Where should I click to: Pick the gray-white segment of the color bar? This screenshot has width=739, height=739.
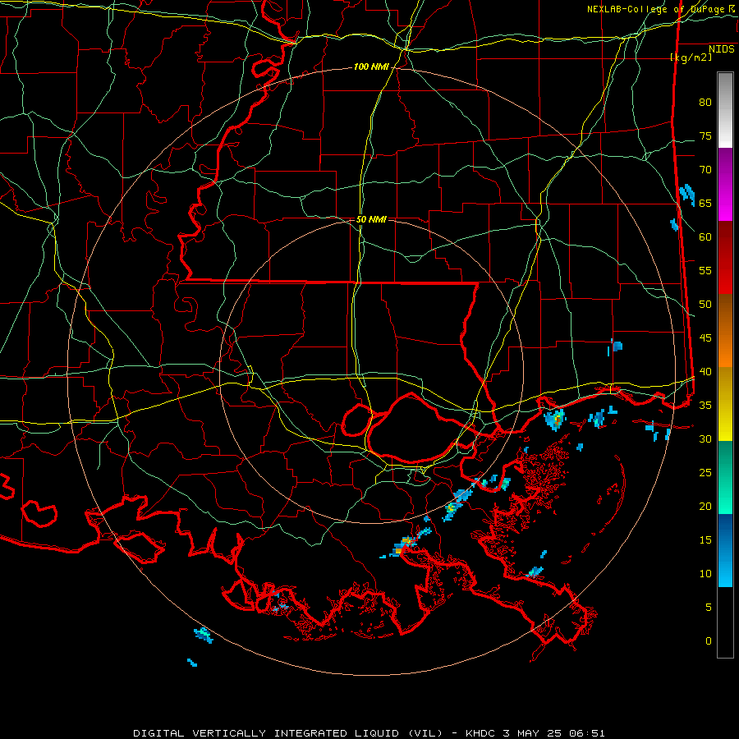click(725, 110)
